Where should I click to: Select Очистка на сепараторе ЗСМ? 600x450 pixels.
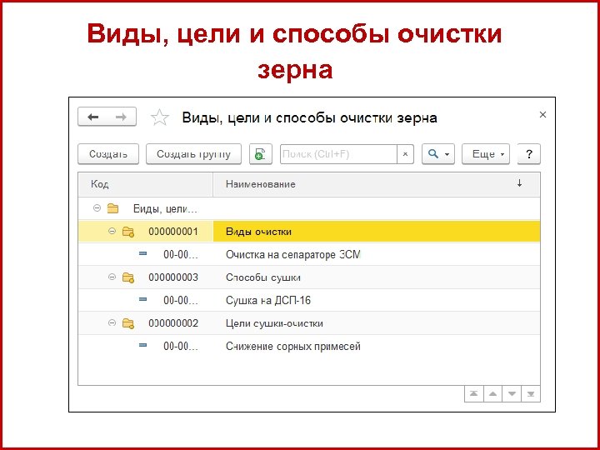click(309, 254)
